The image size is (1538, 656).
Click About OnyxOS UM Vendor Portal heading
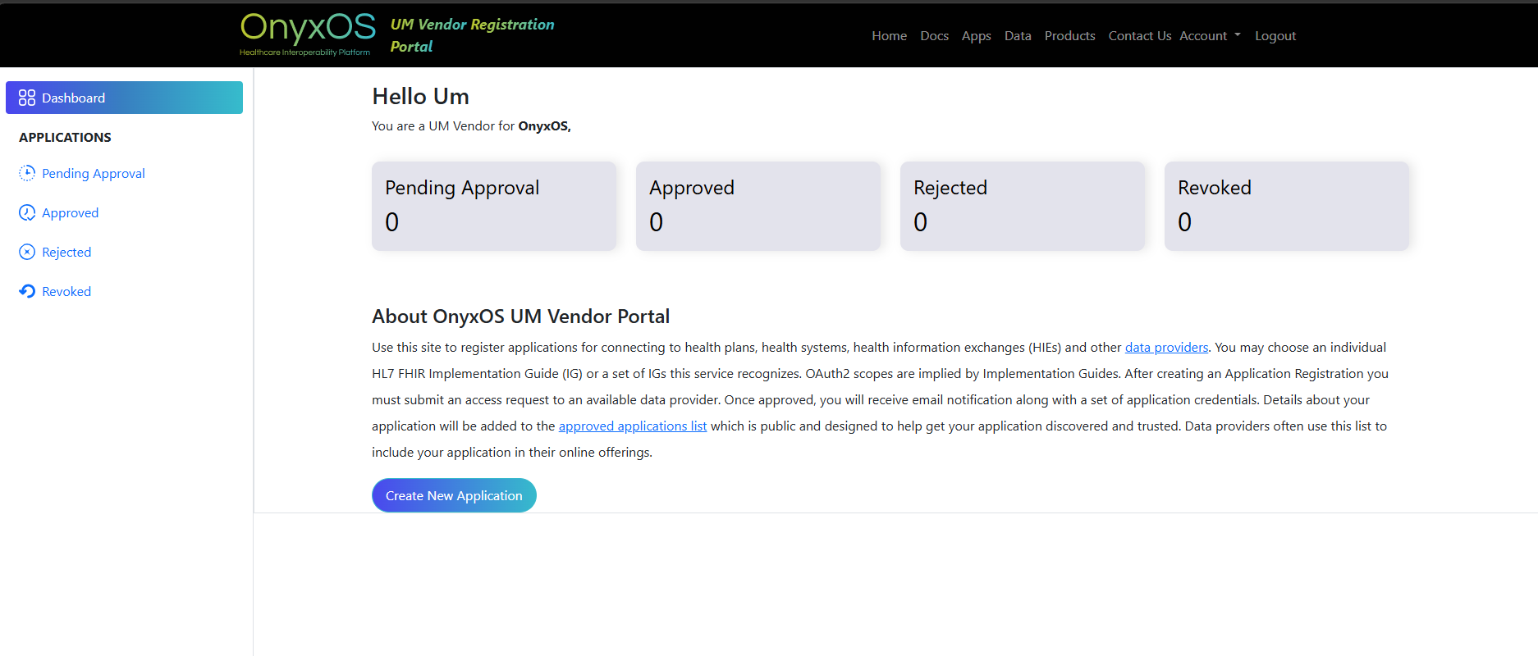click(520, 316)
